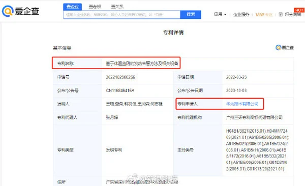This screenshot has width=305, height=186.
Task: Click the 基本信息 section heading
Action: [x=62, y=48]
